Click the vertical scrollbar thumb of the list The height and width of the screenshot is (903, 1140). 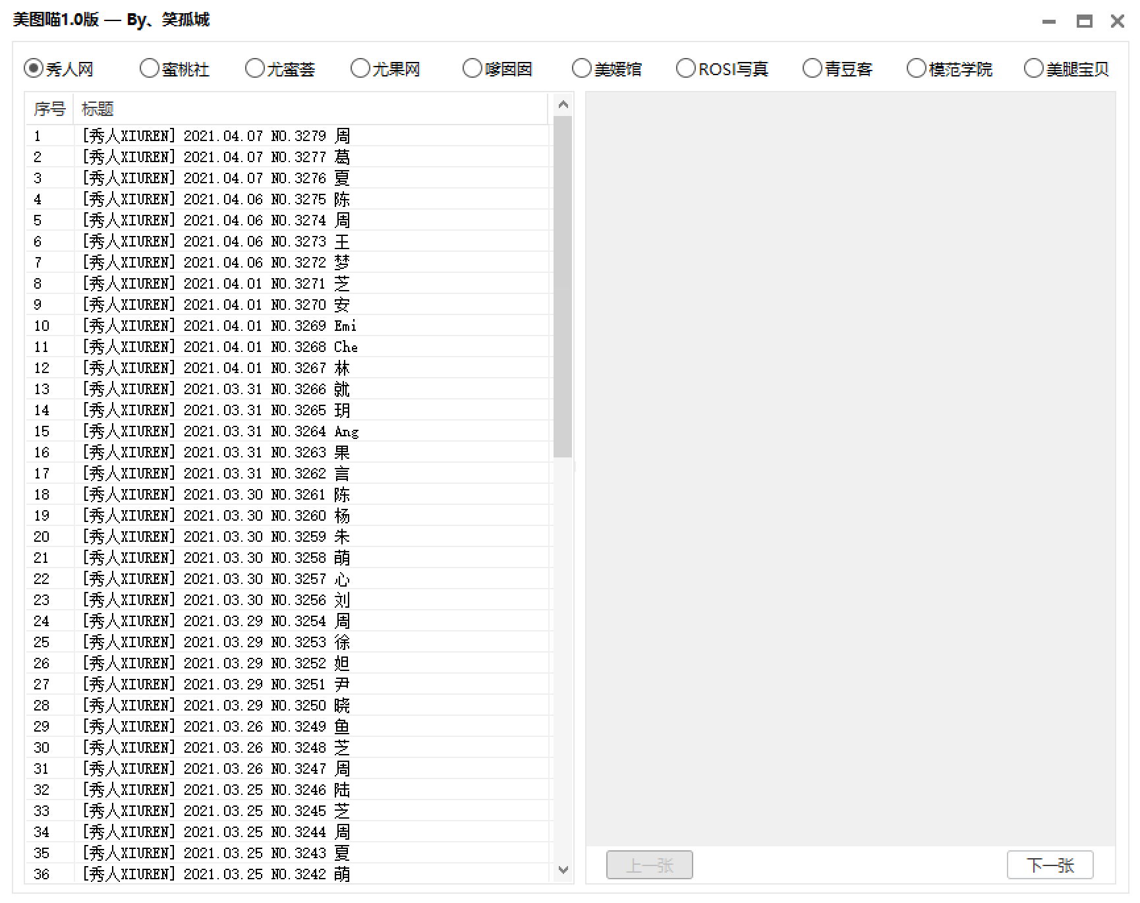pos(563,287)
